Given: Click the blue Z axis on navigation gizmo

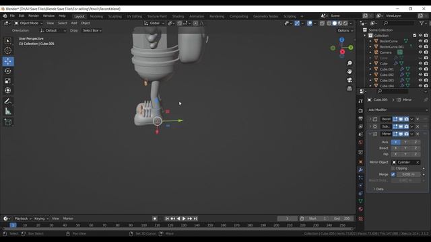Looking at the screenshot, I should coord(341,40).
